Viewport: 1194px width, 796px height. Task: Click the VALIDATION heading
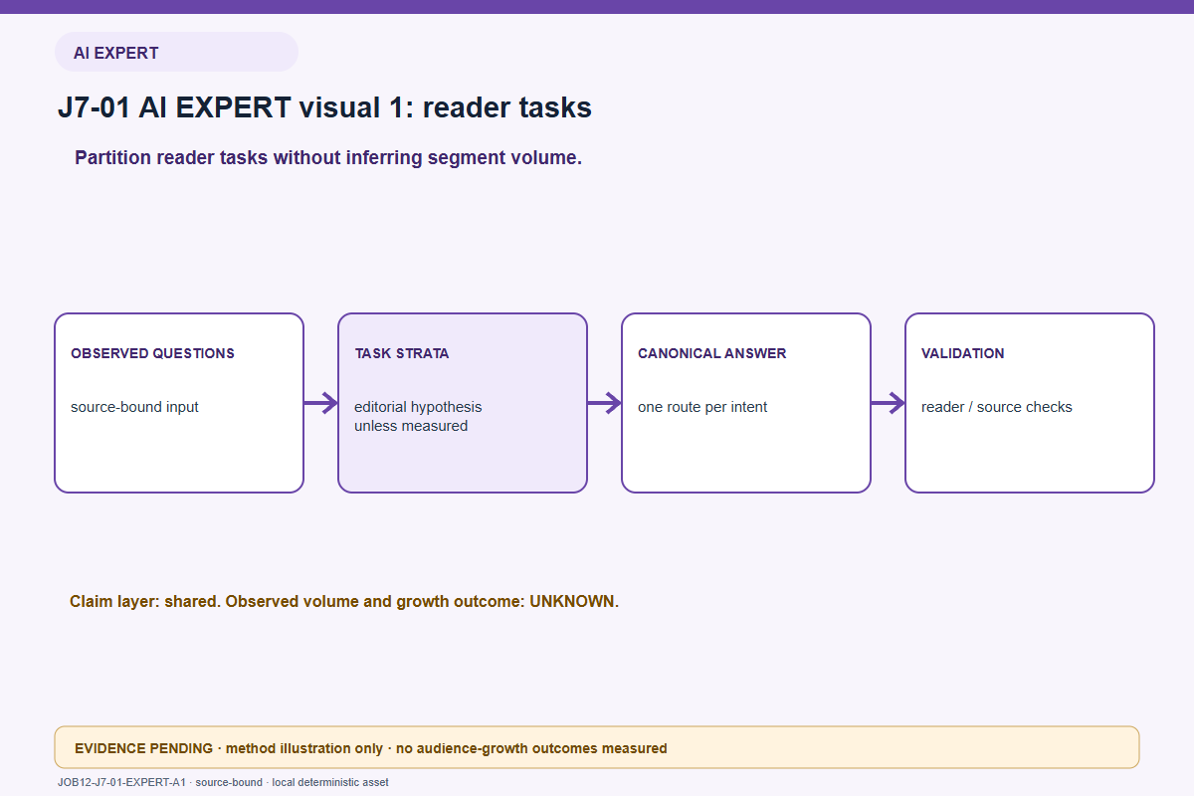(x=963, y=353)
